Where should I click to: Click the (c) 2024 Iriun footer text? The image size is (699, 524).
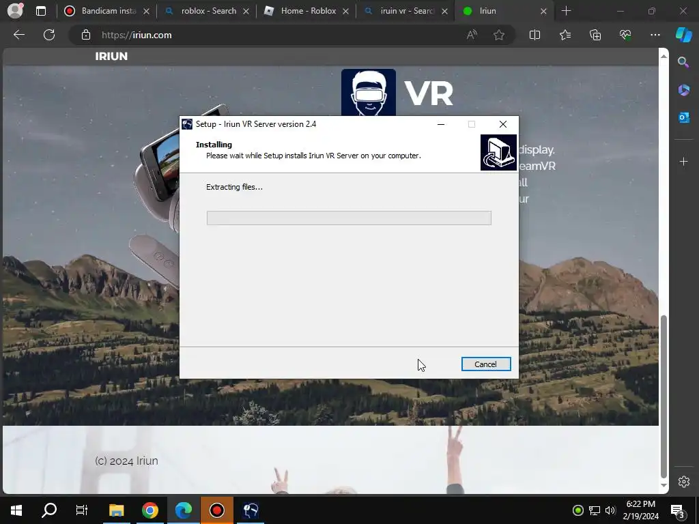(126, 461)
